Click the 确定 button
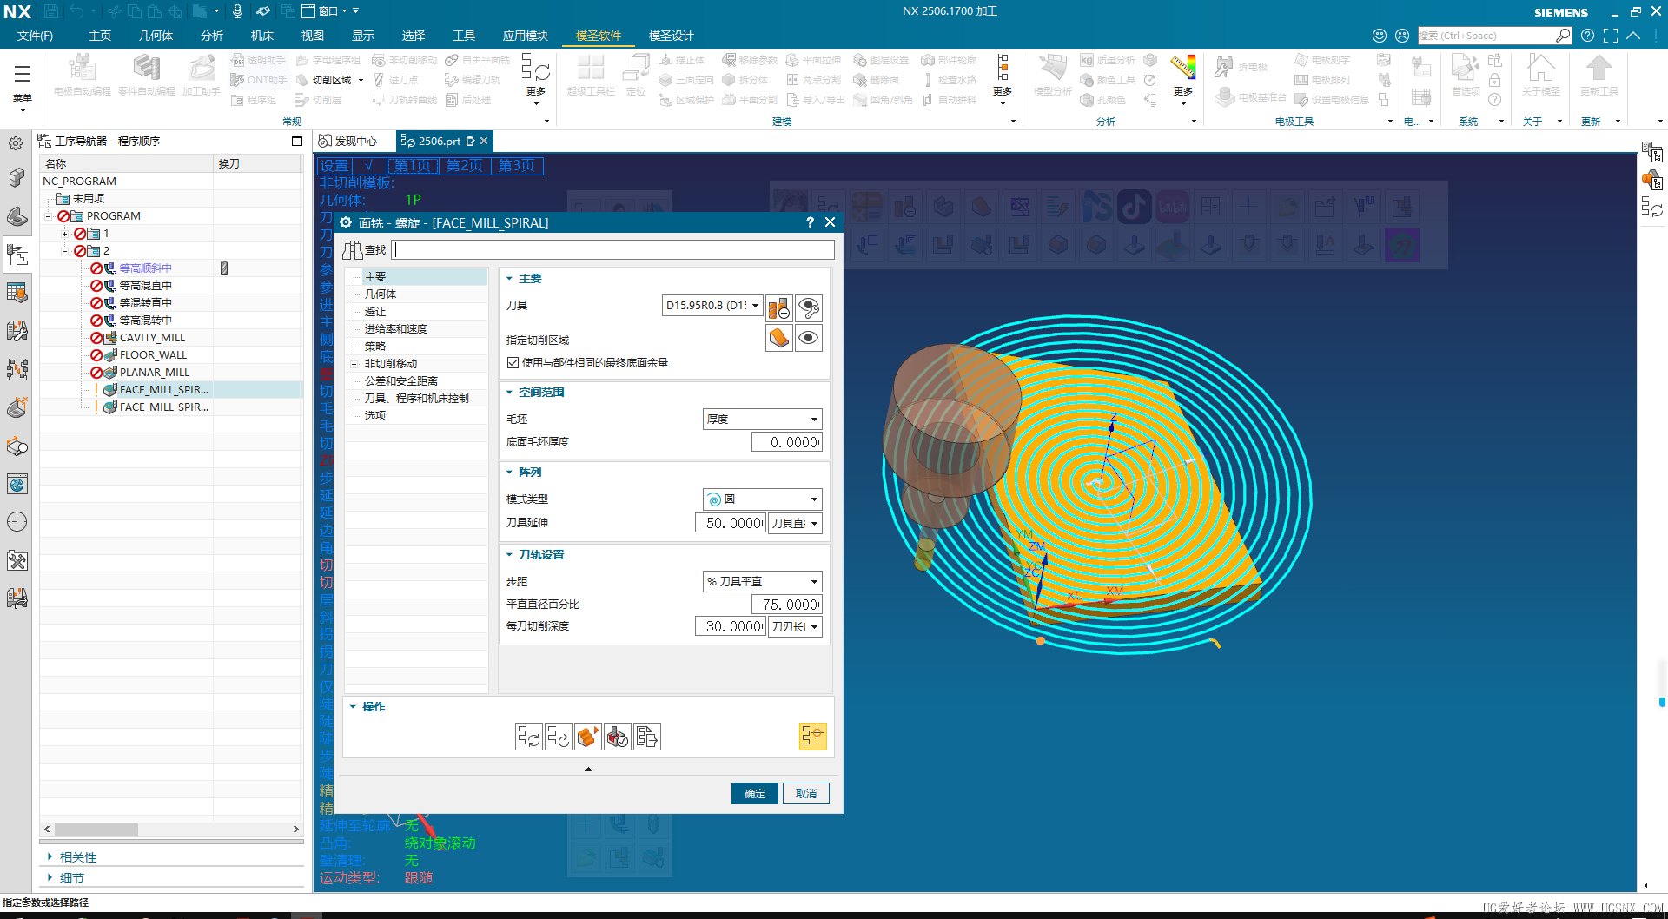 tap(754, 793)
